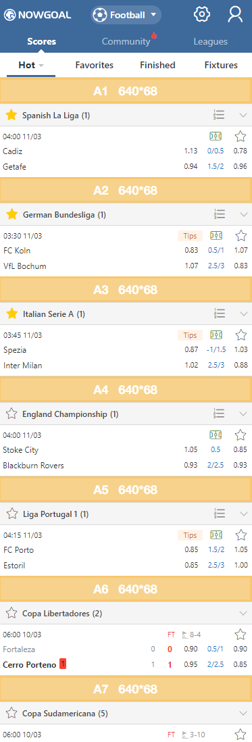Open pitch icon for Spezia vs Inter Milan

pos(216,335)
